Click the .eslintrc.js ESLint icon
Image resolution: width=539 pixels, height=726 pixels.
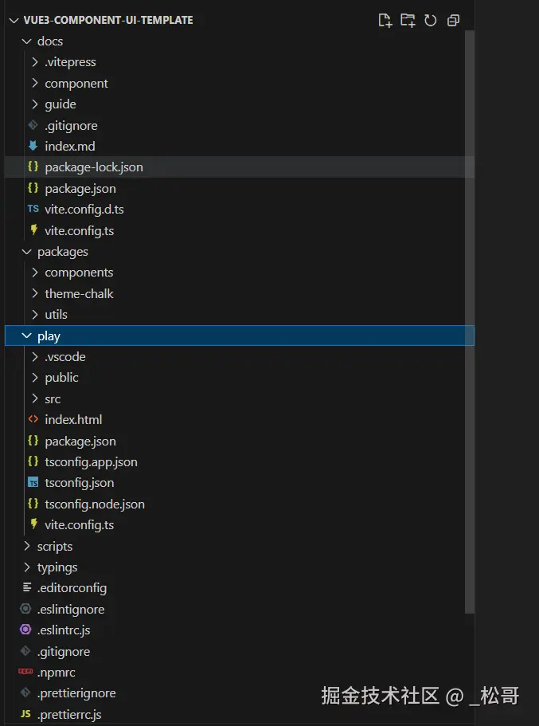click(25, 630)
